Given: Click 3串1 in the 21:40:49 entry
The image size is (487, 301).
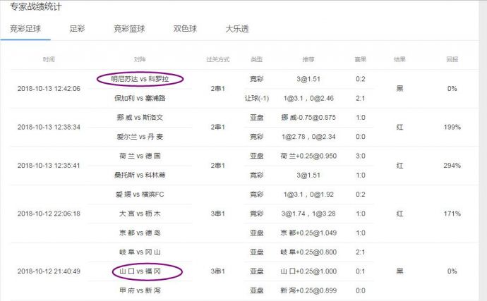Looking at the screenshot, I should coord(217,271).
